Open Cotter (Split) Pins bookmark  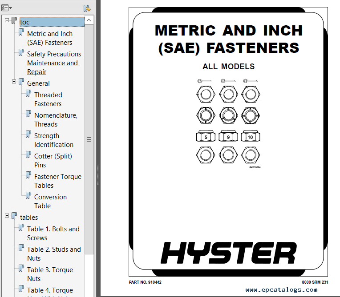53,161
